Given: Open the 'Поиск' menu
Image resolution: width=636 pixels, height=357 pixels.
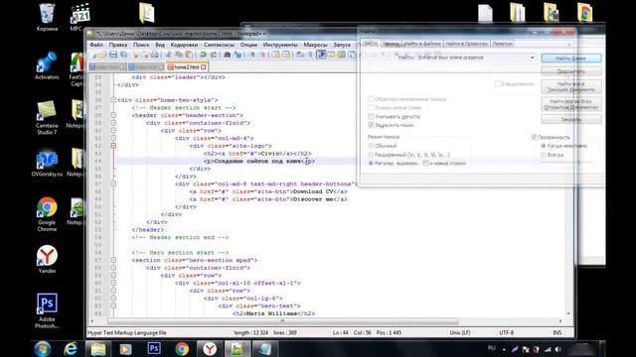Looking at the screenshot, I should tap(141, 45).
